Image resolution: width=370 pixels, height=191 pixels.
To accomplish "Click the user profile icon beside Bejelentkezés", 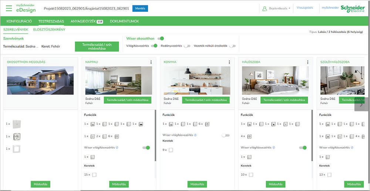I will pyautogui.click(x=265, y=9).
